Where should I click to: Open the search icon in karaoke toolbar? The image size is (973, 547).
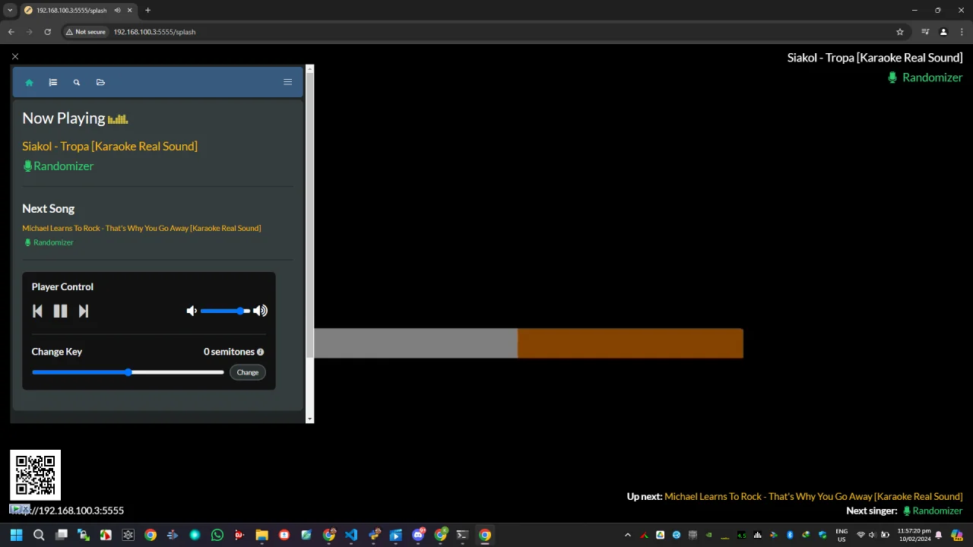(76, 82)
